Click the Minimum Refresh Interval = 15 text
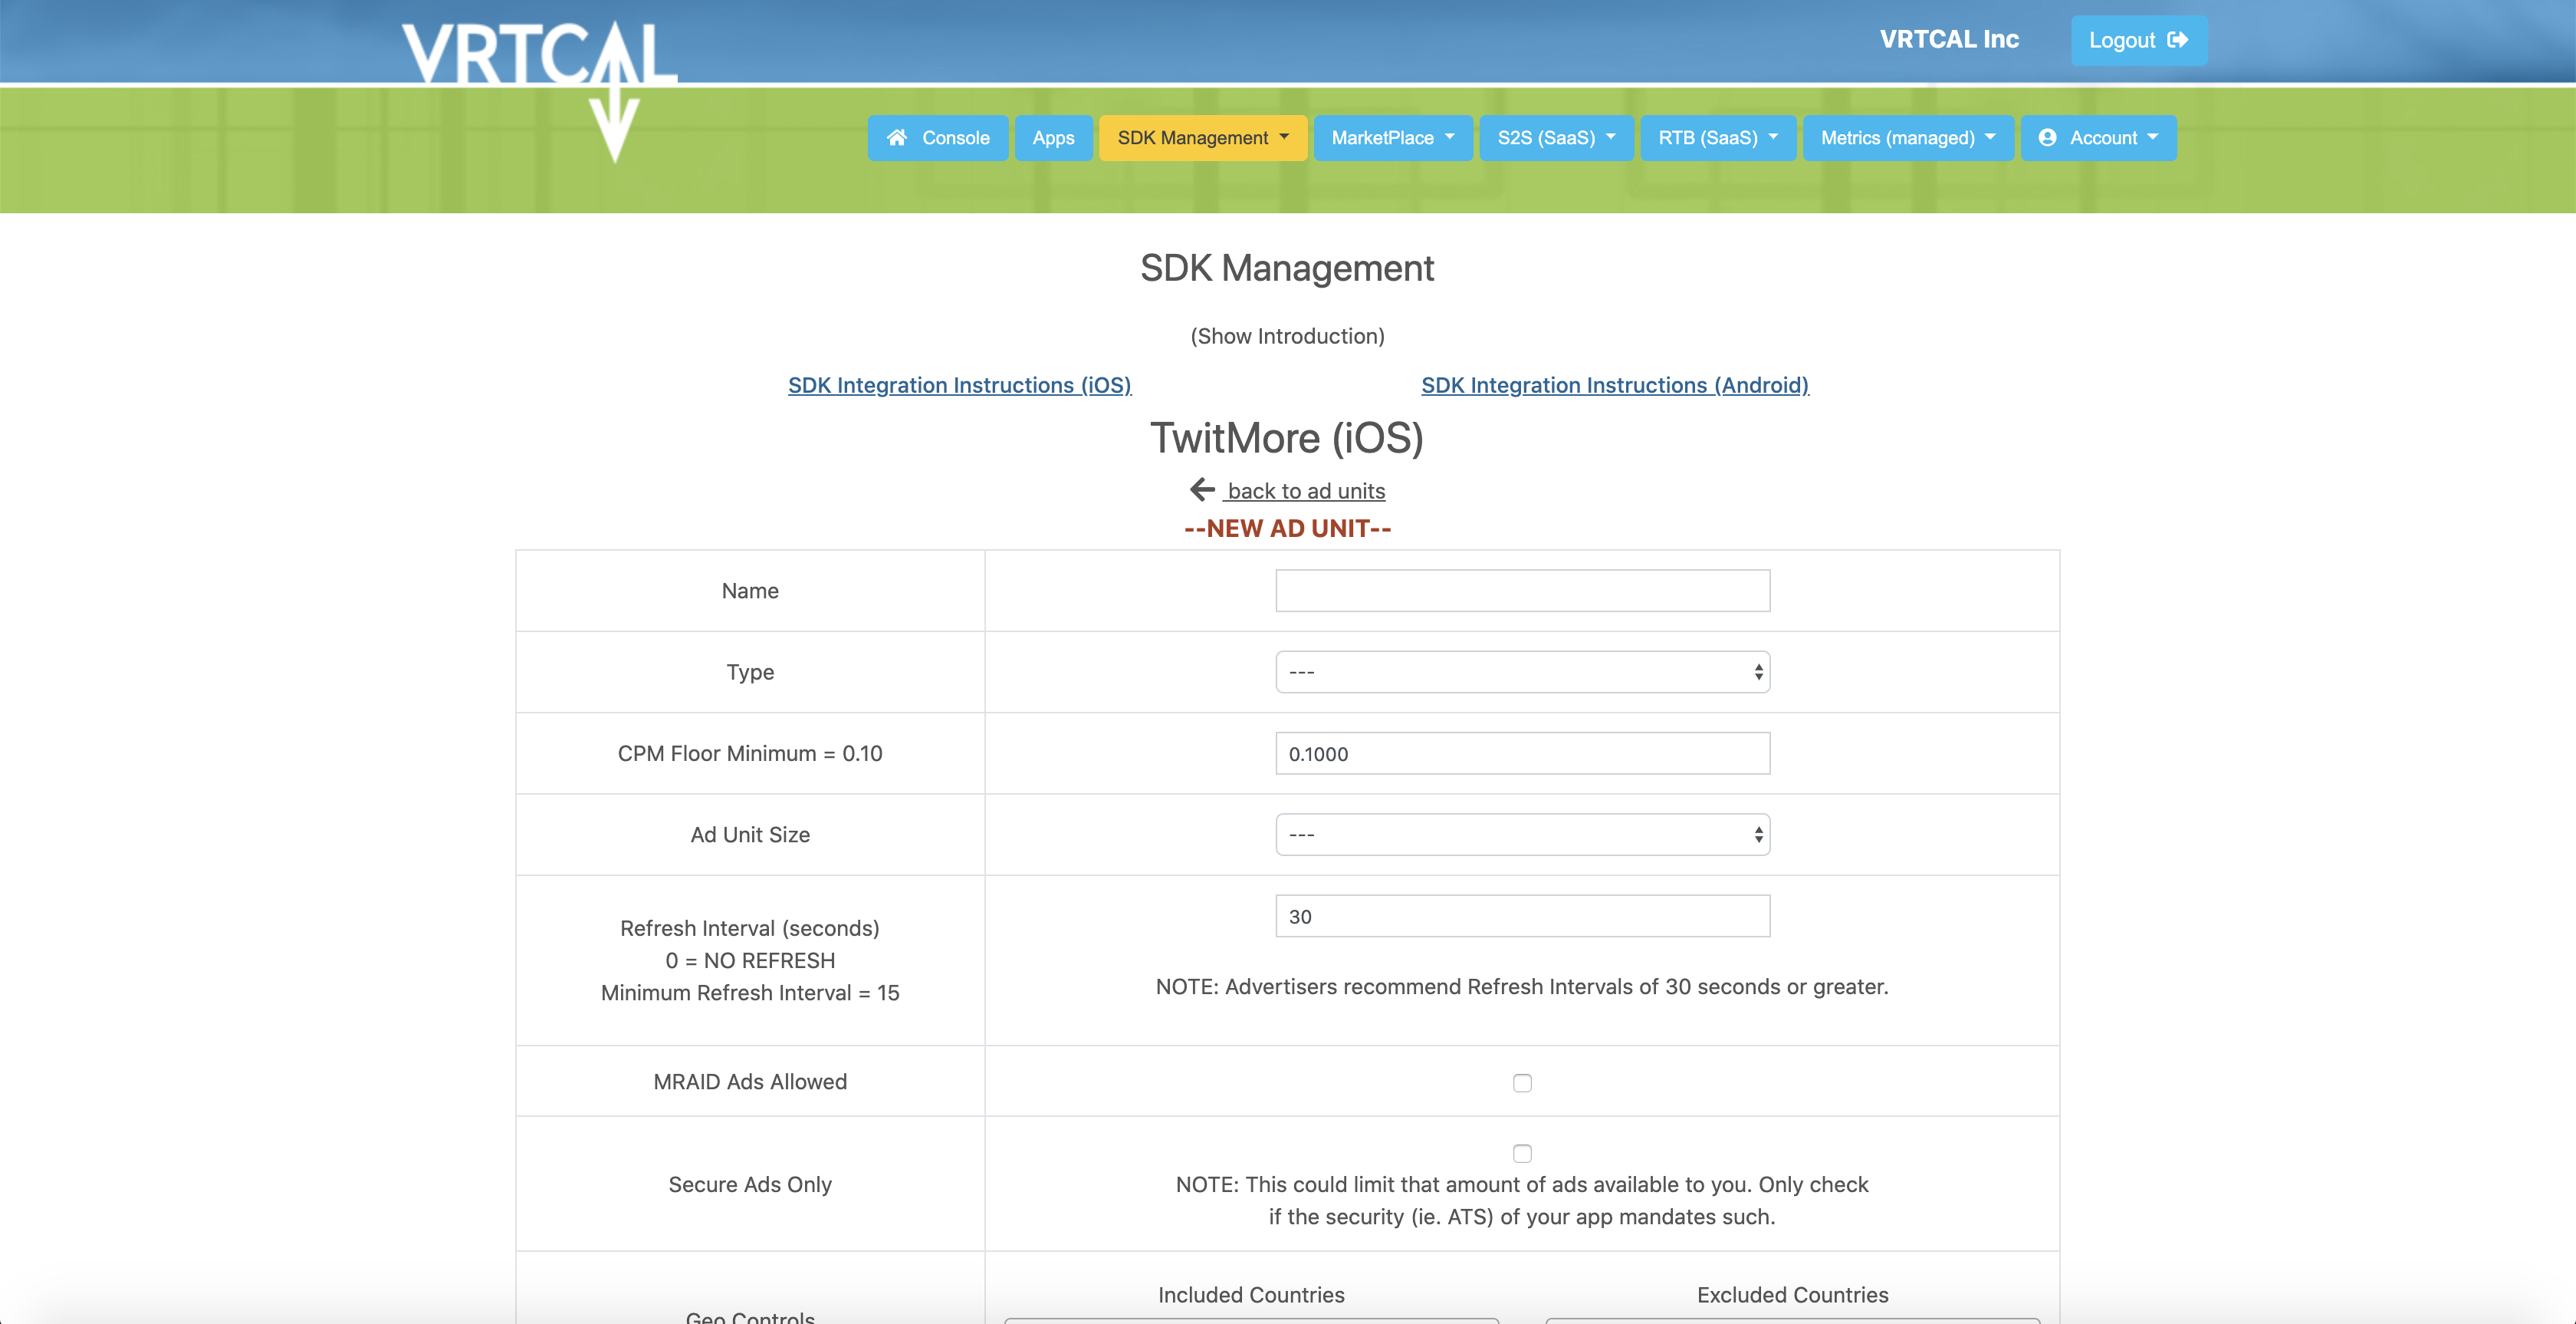 click(x=750, y=993)
